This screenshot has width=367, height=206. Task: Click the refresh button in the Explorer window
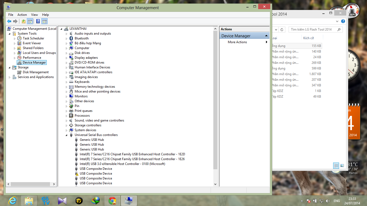[282, 30]
